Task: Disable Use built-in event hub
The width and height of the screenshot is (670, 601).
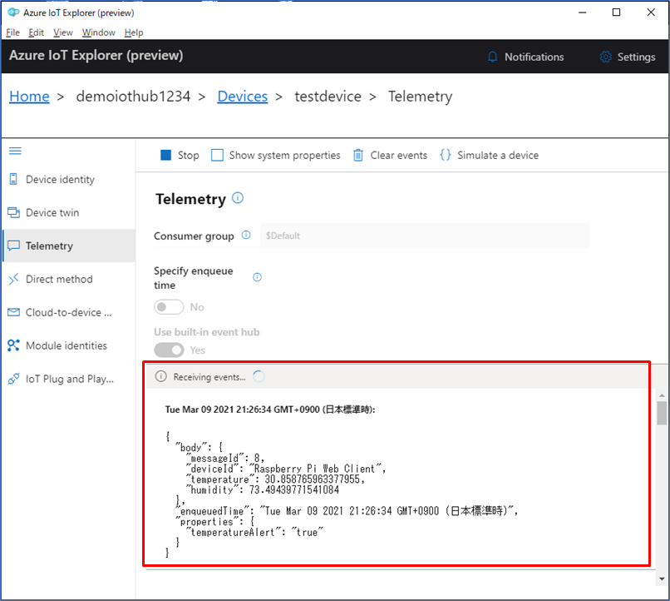Action: tap(169, 350)
